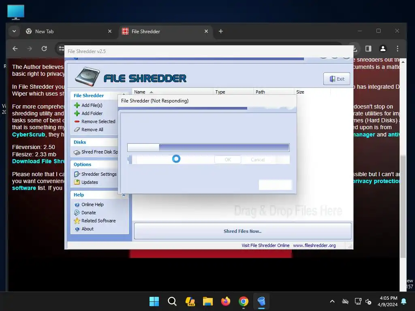Click the Shred Free Disk Space disk icon
The image size is (415, 311).
[x=77, y=152]
